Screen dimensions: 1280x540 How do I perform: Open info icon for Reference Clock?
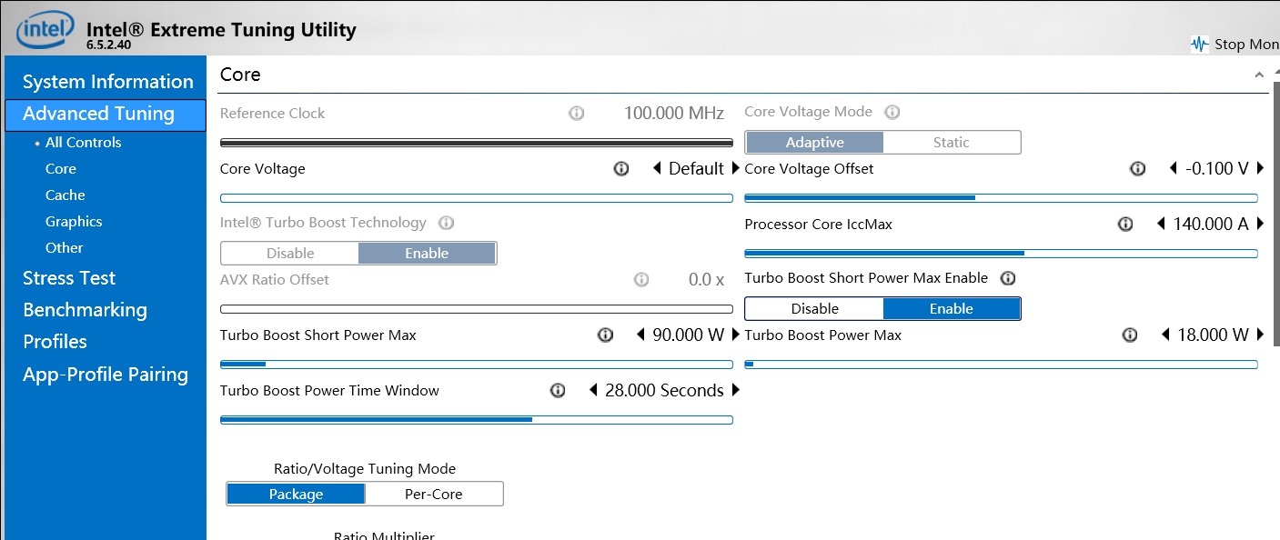[576, 114]
